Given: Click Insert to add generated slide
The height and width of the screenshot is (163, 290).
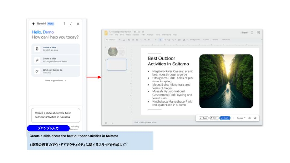Looking at the screenshot, I should coord(225,118).
